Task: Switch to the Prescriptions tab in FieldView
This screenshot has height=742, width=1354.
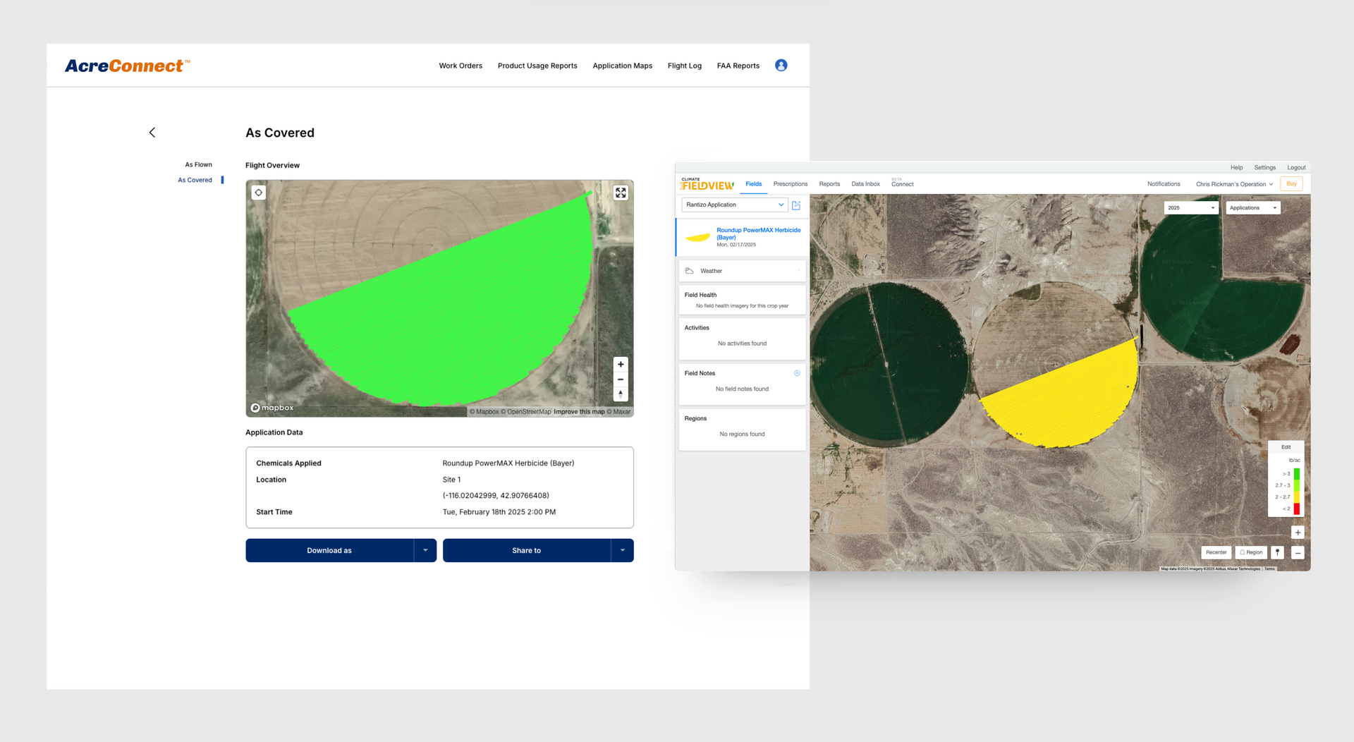Action: [x=790, y=184]
